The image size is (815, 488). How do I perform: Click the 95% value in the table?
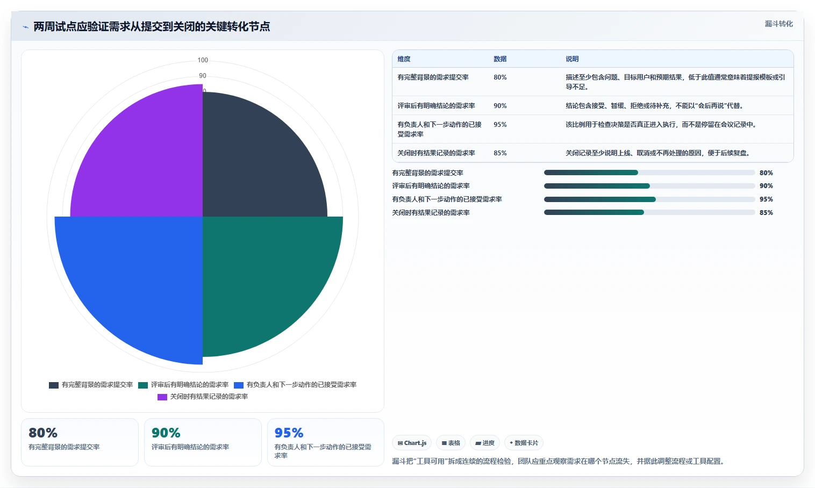click(500, 125)
